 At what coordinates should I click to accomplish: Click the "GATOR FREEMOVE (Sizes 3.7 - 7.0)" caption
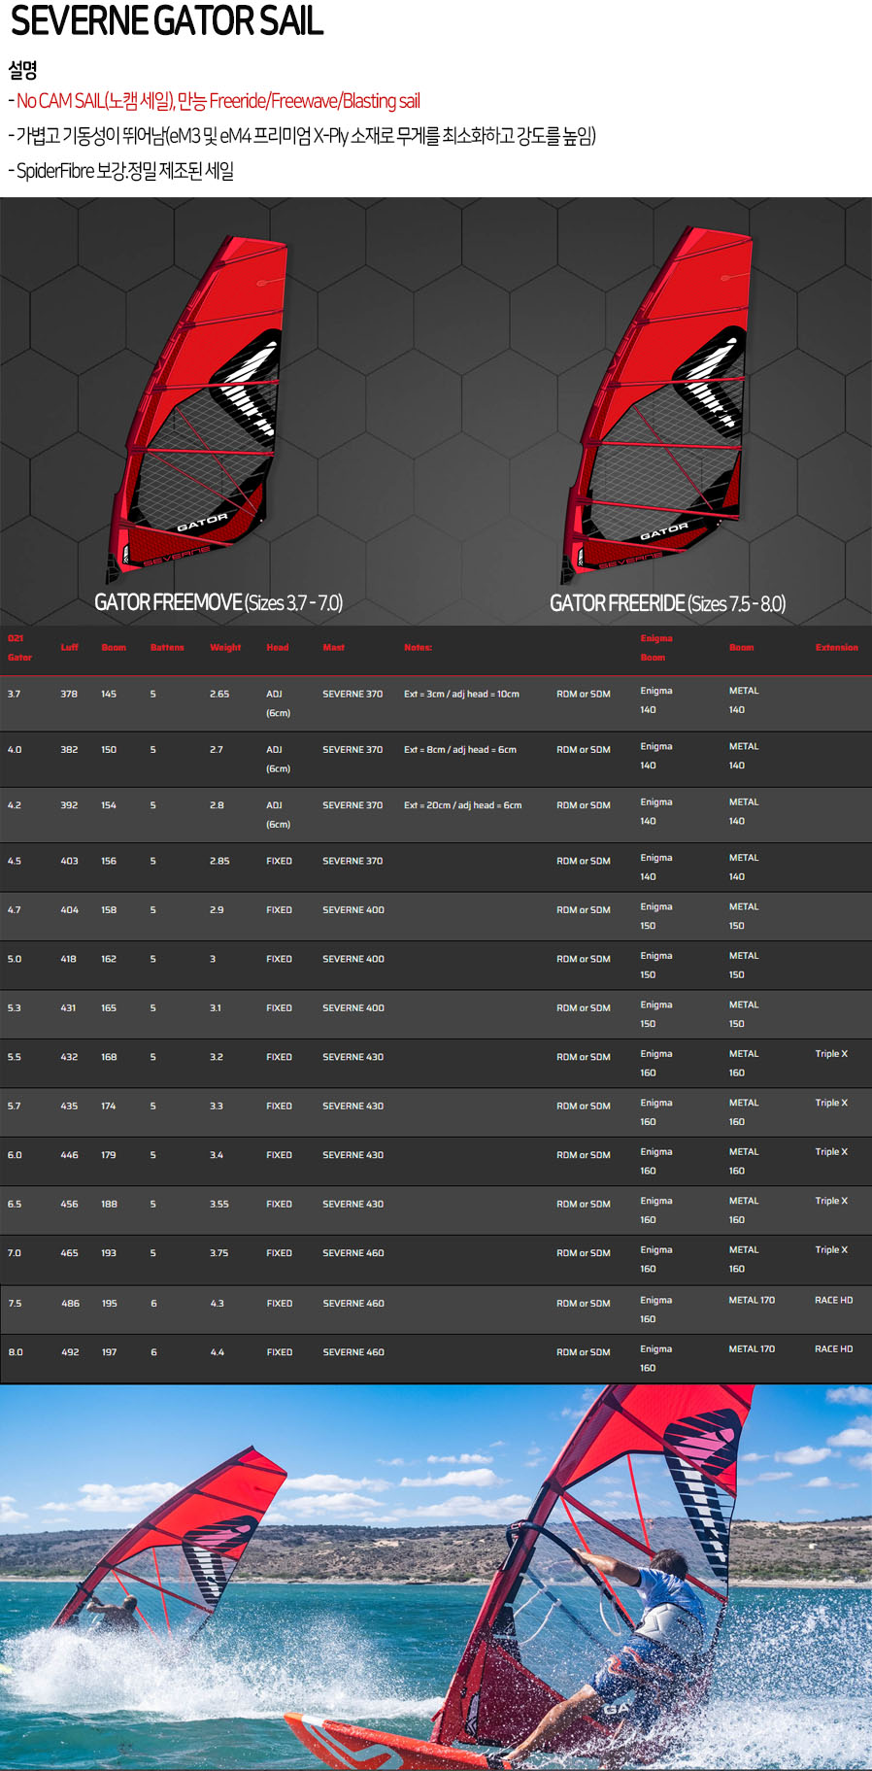(218, 602)
